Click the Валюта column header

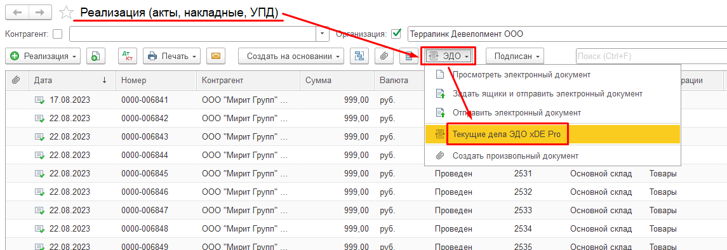click(x=399, y=81)
